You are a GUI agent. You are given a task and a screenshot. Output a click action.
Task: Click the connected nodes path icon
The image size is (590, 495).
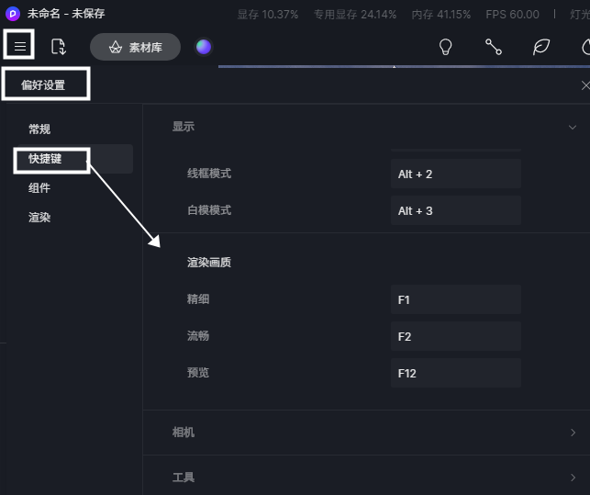point(494,47)
